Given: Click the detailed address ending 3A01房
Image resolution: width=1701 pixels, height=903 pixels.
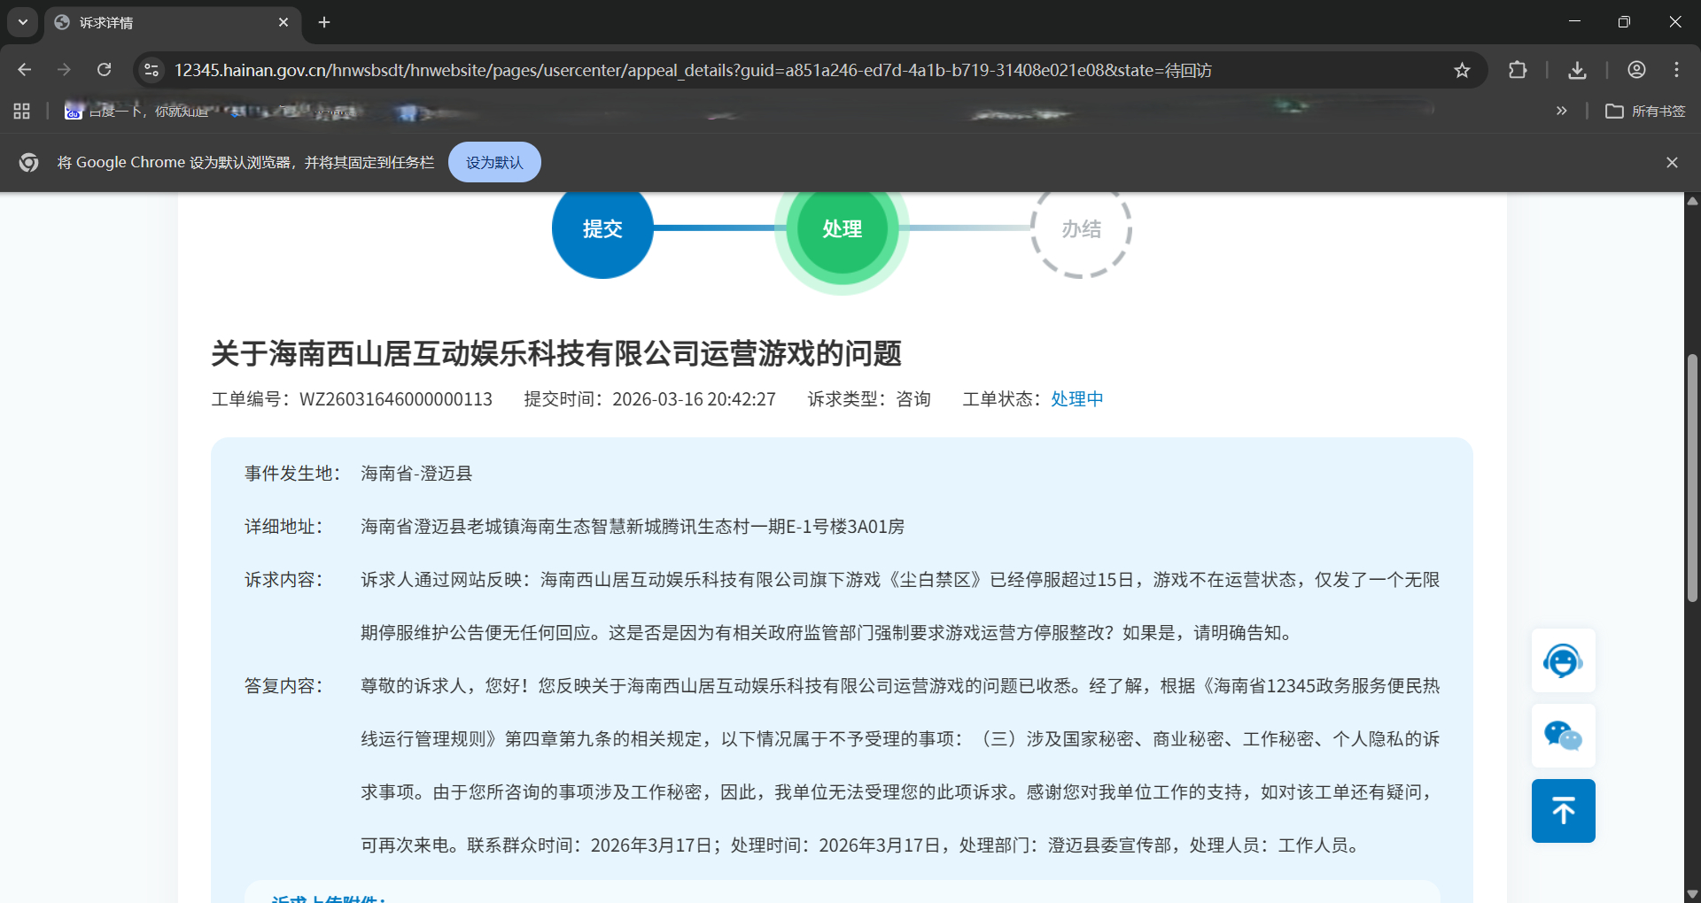Looking at the screenshot, I should coord(633,527).
